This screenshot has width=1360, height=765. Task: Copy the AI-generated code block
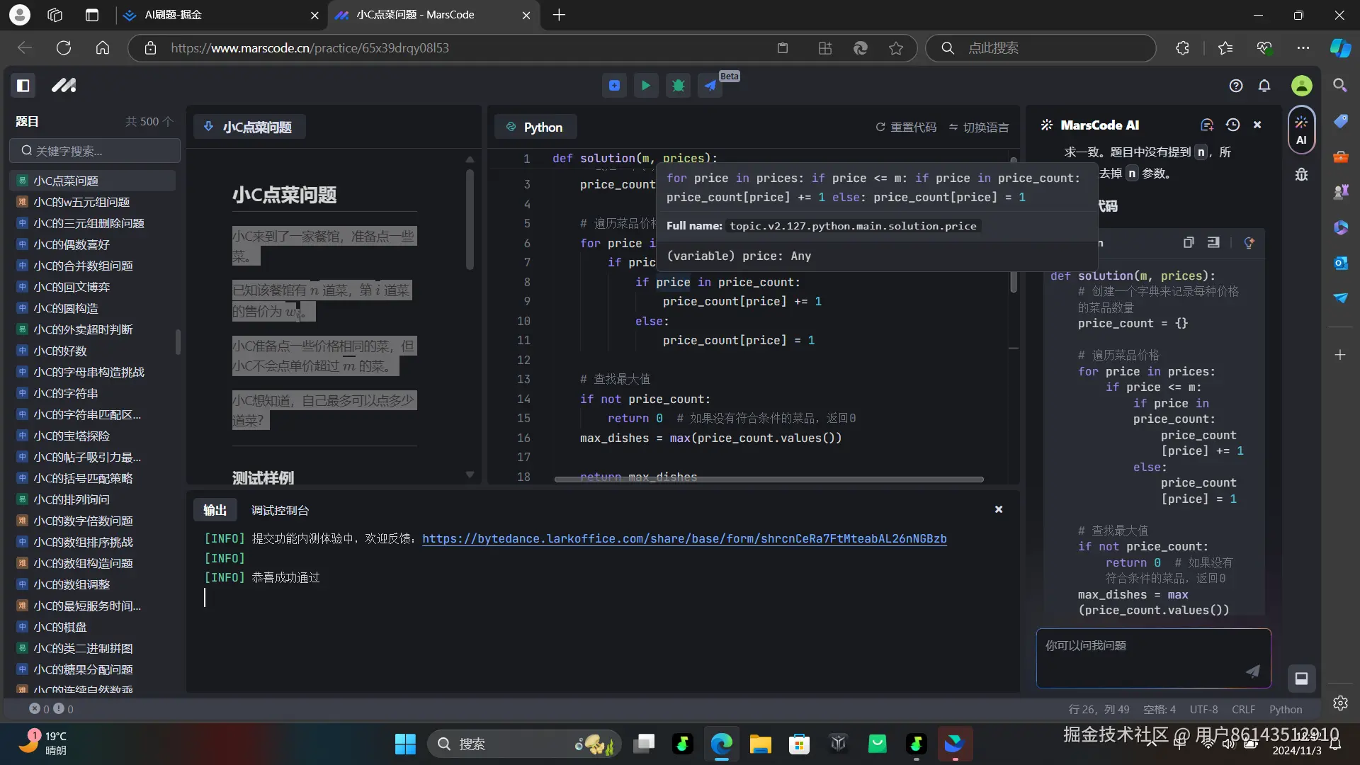click(x=1189, y=242)
